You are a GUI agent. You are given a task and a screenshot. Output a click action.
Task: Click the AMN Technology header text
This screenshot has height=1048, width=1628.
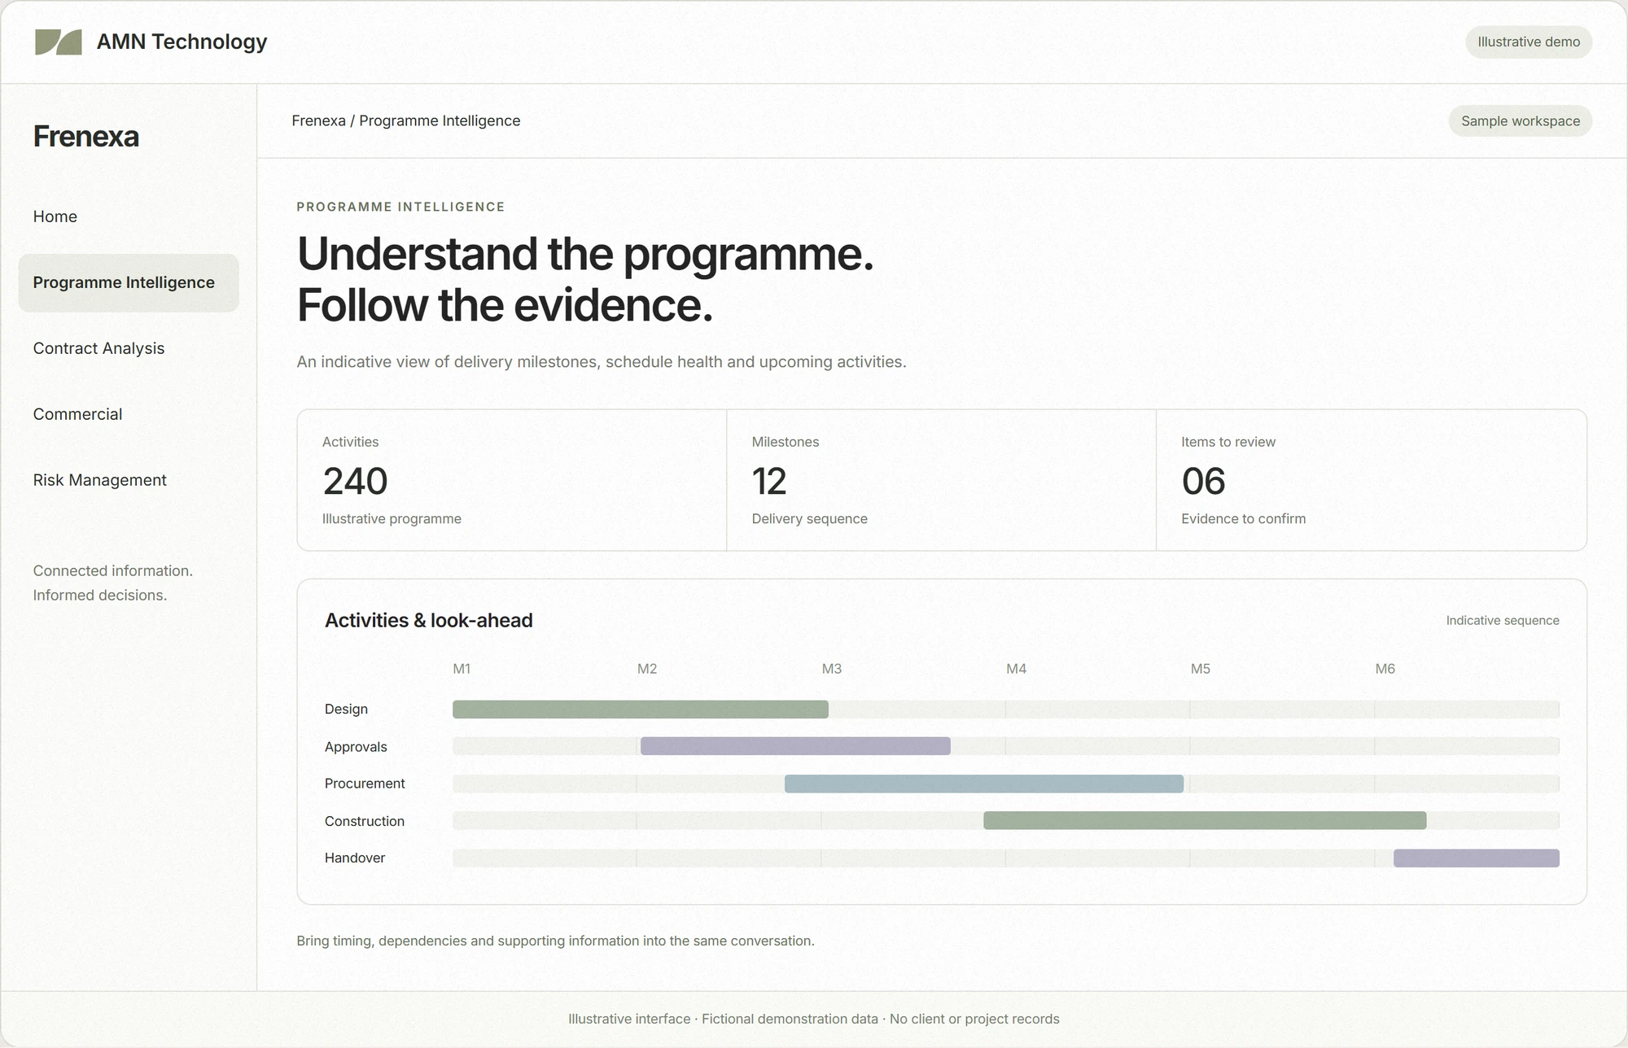tap(182, 41)
